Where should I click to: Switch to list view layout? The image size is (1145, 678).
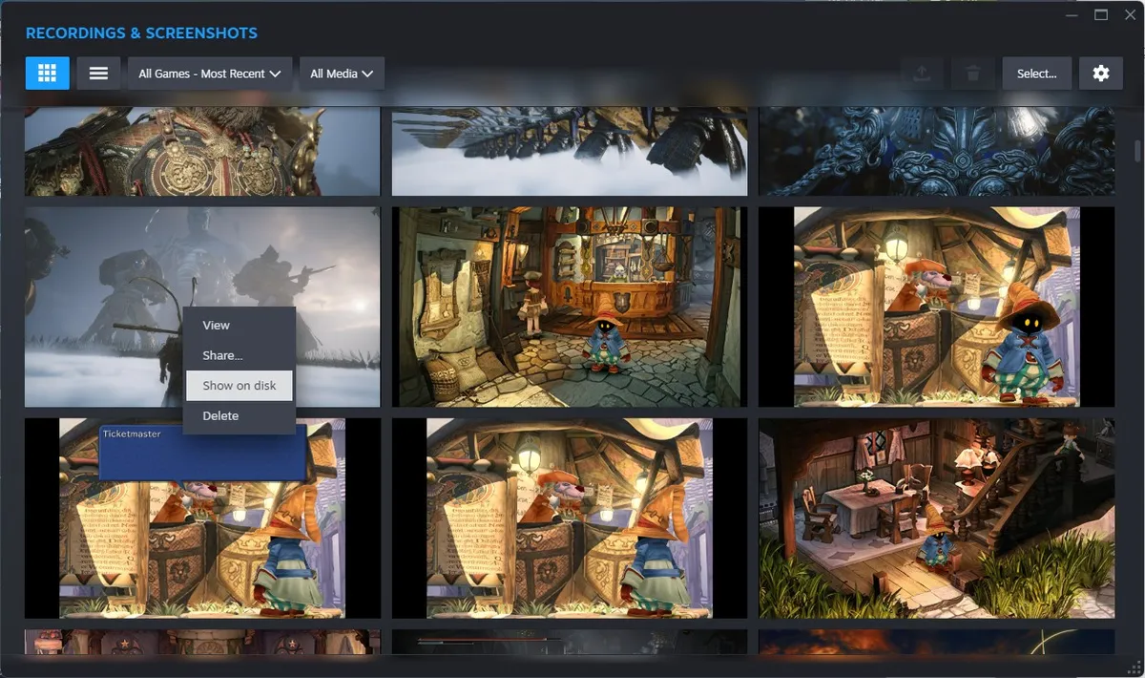(98, 73)
